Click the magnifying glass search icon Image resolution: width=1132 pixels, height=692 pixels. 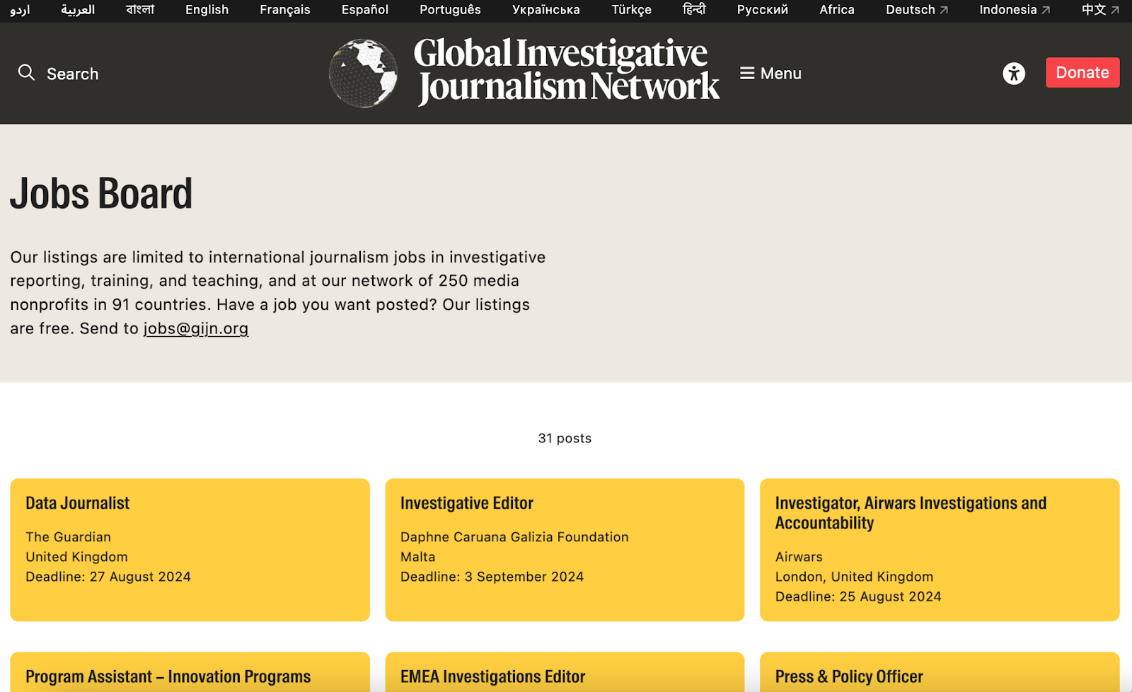(x=26, y=72)
